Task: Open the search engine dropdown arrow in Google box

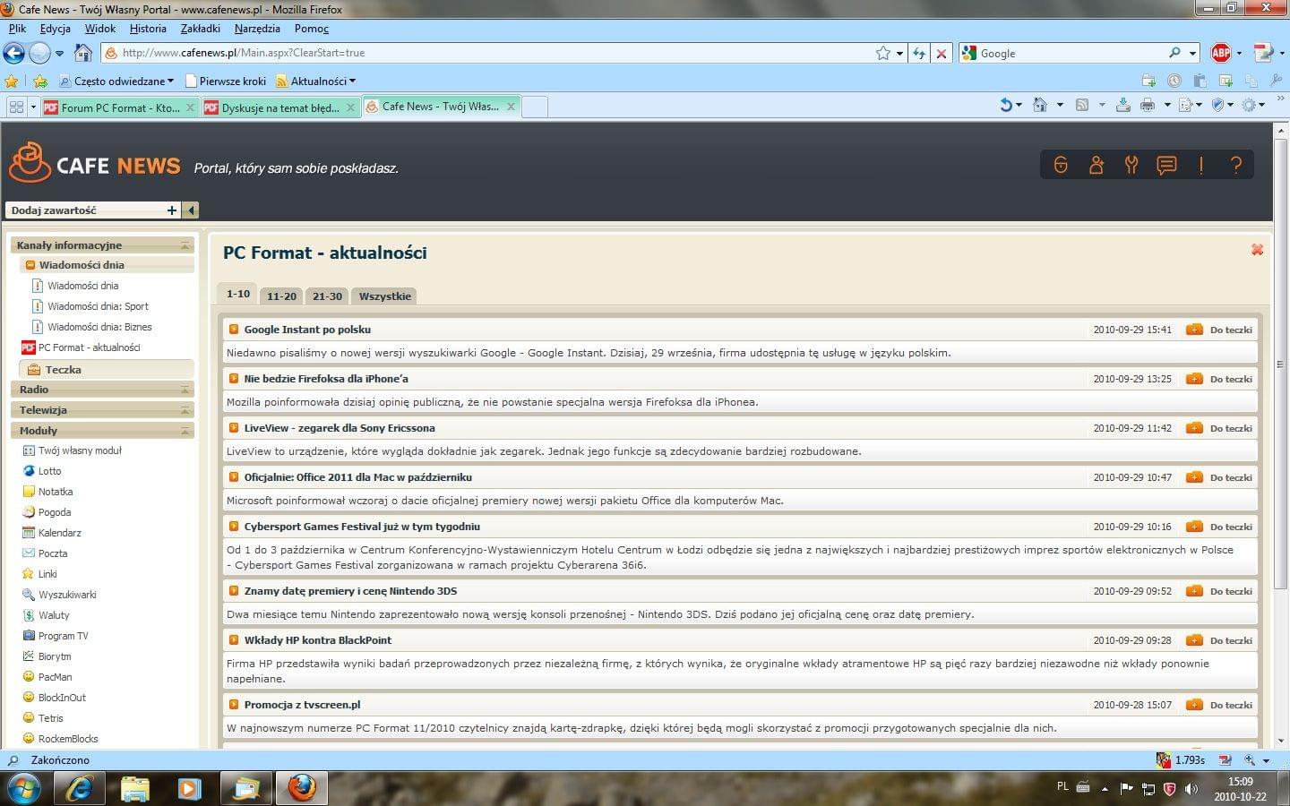Action: (x=1192, y=53)
